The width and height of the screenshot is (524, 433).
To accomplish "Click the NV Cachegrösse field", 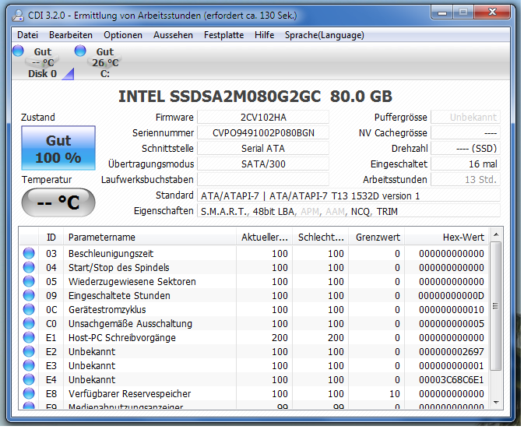I will click(x=466, y=132).
